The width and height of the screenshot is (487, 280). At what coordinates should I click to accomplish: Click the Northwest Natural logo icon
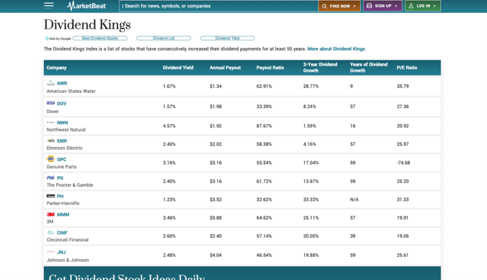(x=51, y=122)
